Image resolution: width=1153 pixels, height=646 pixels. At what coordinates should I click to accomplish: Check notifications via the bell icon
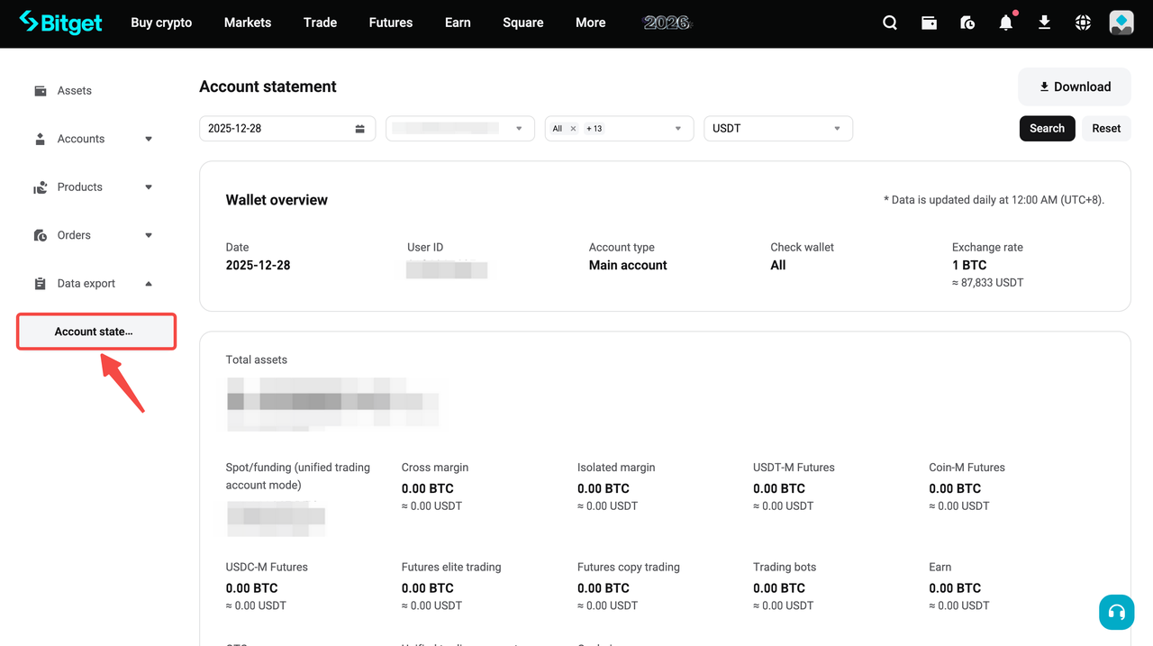pos(1006,23)
